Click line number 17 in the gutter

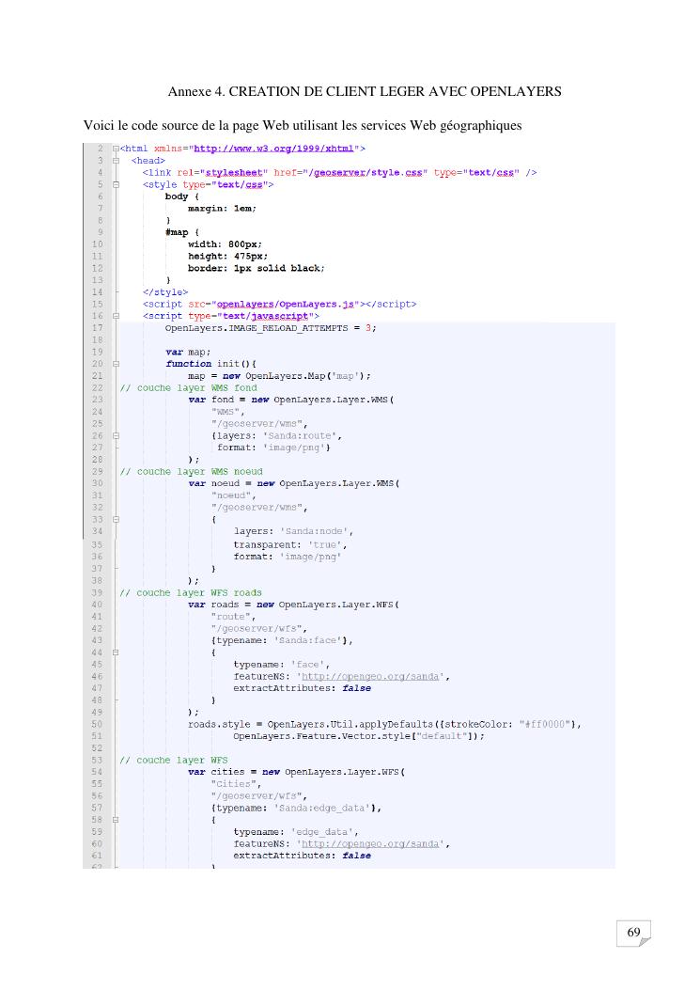tap(97, 327)
